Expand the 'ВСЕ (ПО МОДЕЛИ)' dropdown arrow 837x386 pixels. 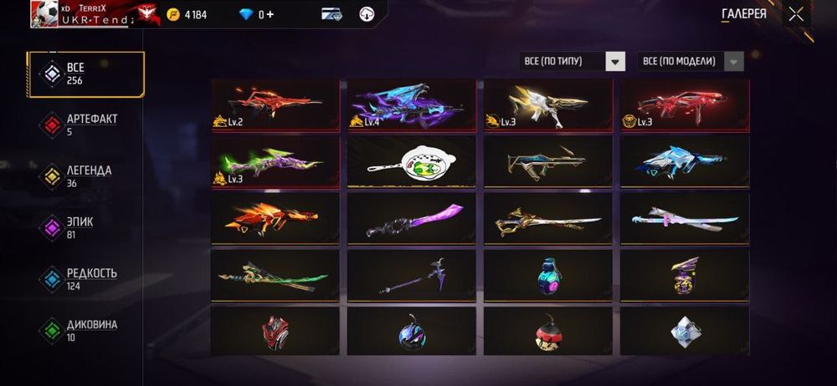[733, 61]
